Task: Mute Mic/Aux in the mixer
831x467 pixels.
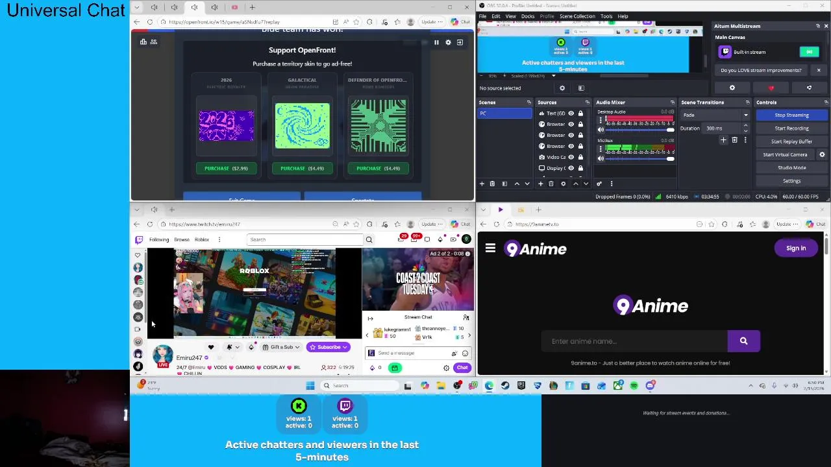Action: (601, 158)
